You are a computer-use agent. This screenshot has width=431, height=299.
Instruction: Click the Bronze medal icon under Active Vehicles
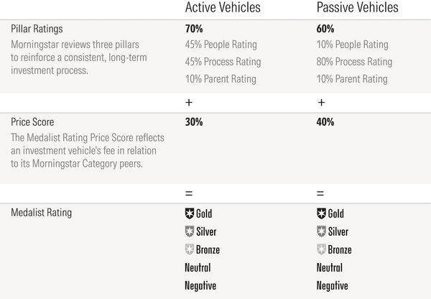[190, 249]
